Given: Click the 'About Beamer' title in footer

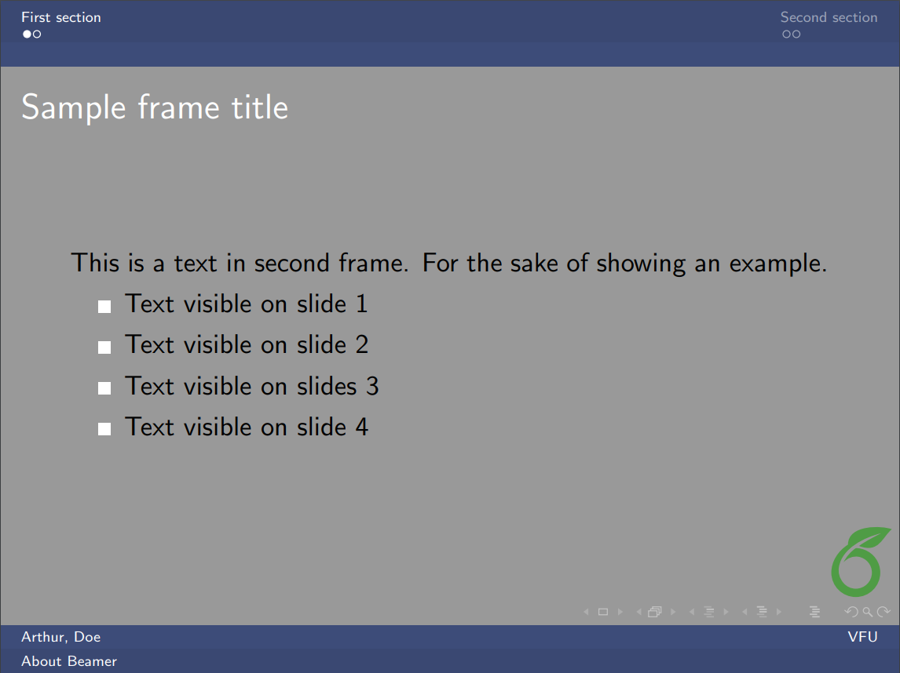Looking at the screenshot, I should coord(69,661).
